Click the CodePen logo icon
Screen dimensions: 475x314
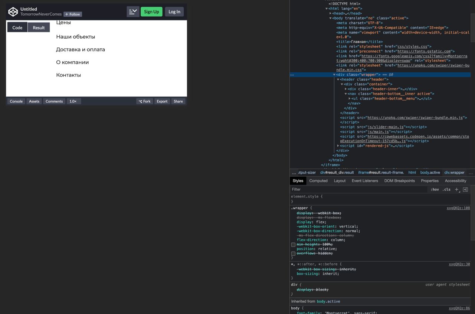(13, 12)
